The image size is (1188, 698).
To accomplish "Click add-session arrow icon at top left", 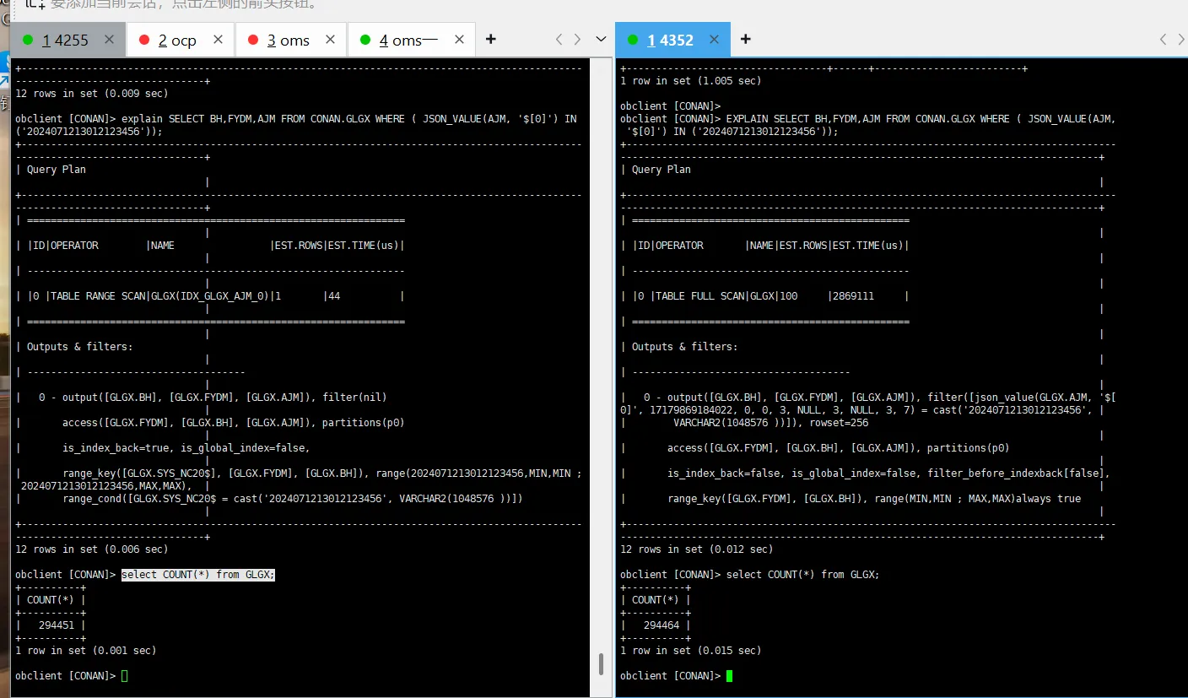I will pos(35,4).
